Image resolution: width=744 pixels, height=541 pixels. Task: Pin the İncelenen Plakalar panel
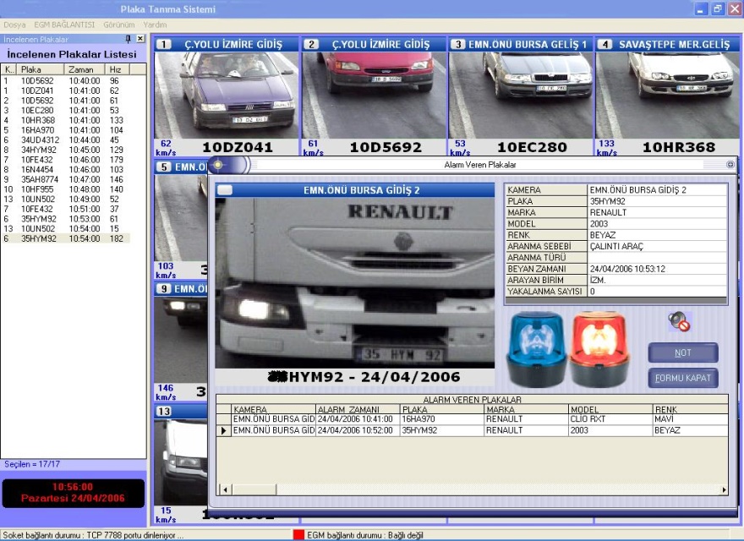[129, 39]
